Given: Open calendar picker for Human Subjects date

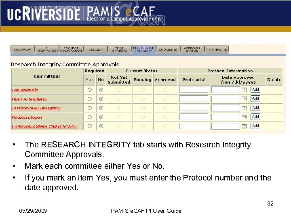Looking at the screenshot, I should pos(244,99).
